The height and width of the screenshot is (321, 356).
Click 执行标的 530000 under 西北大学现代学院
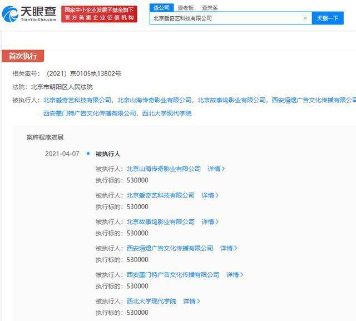point(122,313)
